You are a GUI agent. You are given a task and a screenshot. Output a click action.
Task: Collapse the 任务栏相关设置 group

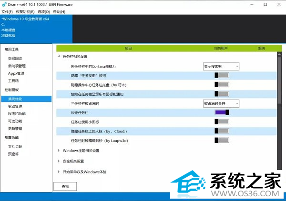click(x=59, y=57)
